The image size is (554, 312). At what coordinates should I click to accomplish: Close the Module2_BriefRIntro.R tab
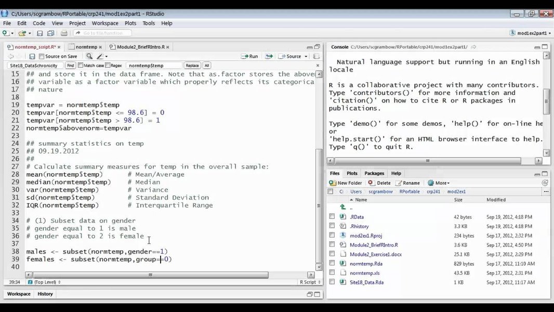pyautogui.click(x=168, y=47)
